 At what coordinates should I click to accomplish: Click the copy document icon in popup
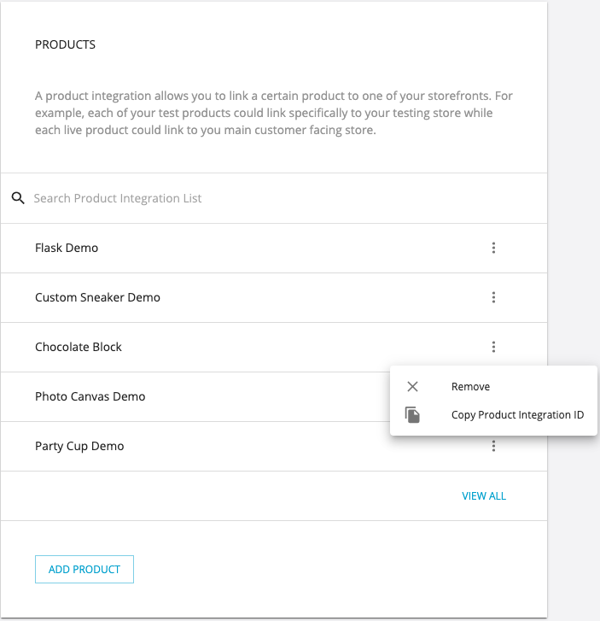coord(412,415)
